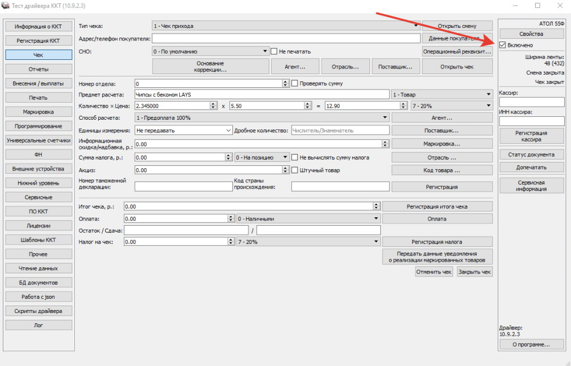The image size is (571, 366).
Task: Click the Дробное количество field
Action: coord(340,130)
